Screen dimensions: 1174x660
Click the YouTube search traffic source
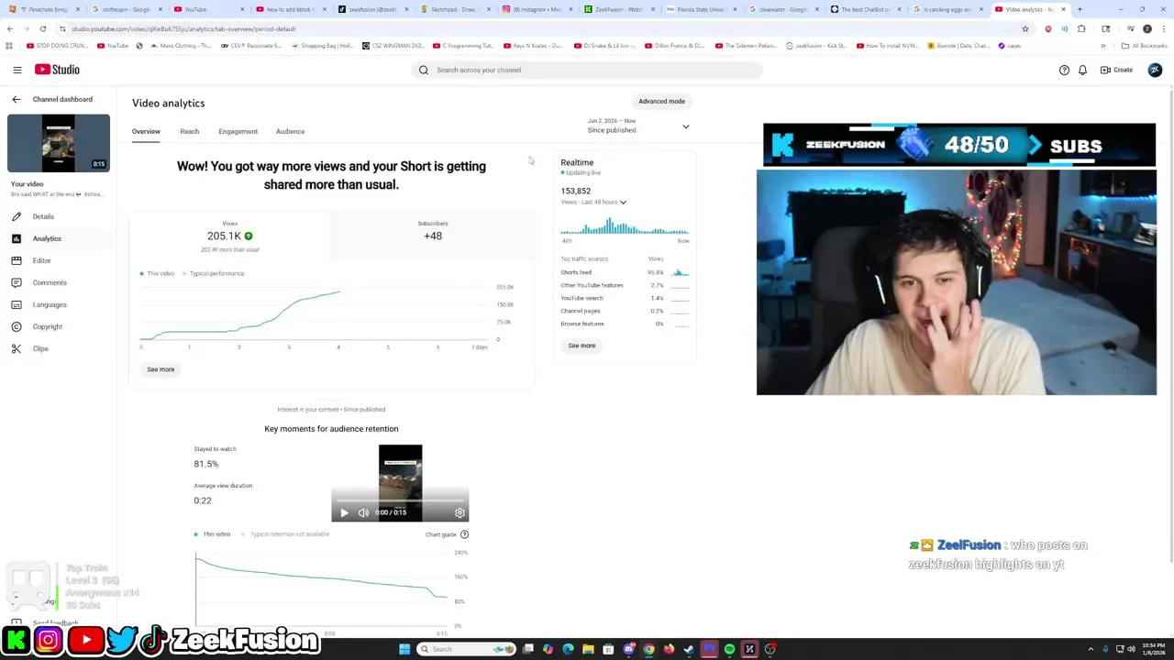581,298
